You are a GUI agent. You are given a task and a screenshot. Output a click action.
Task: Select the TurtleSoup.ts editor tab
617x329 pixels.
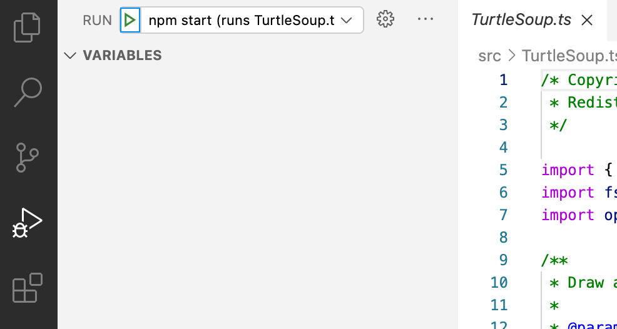point(521,20)
